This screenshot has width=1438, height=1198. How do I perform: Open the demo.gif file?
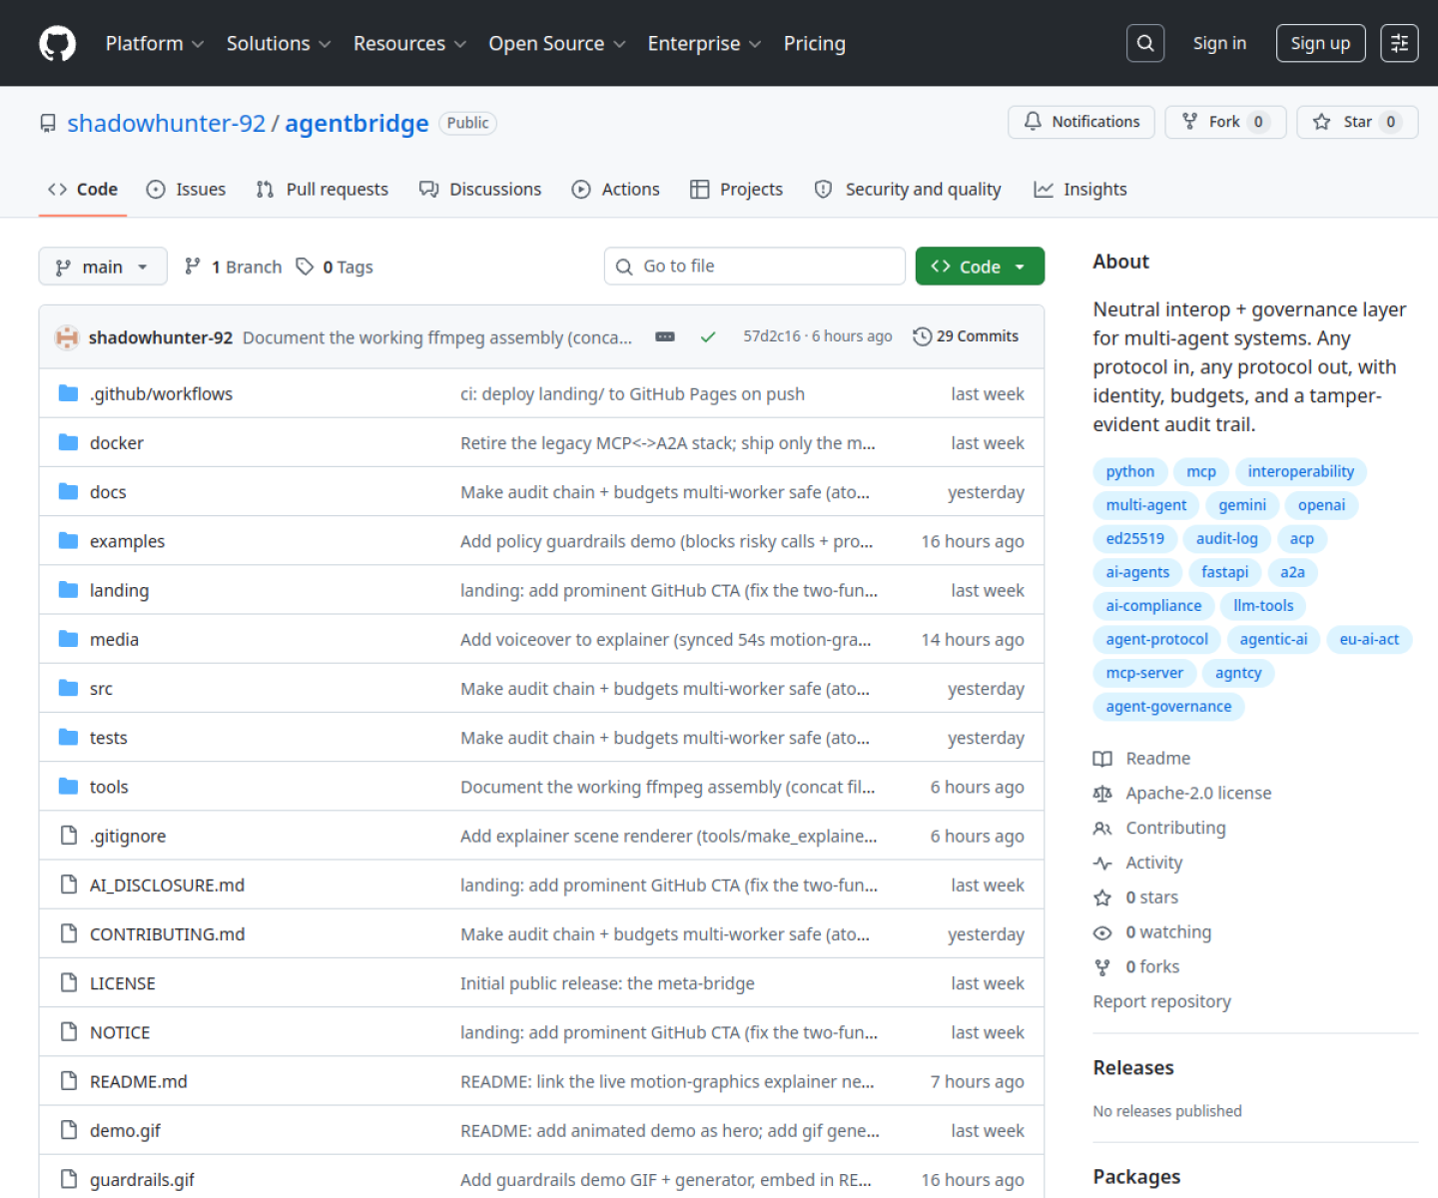coord(125,1130)
